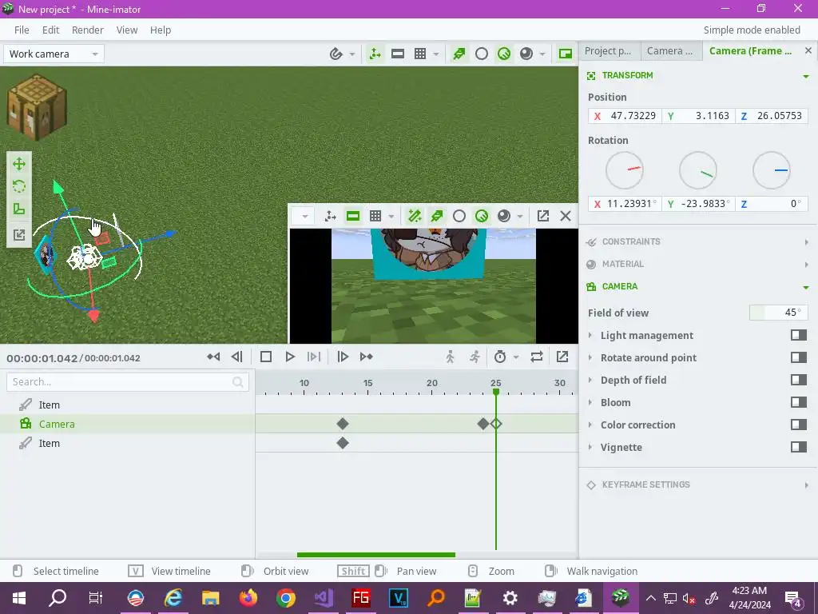Image resolution: width=818 pixels, height=614 pixels.
Task: Click the overlays axes icon in main toolbar
Action: pyautogui.click(x=375, y=54)
